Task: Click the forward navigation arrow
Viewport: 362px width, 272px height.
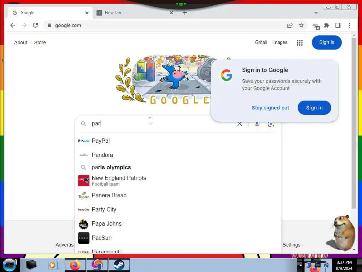Action: click(24, 25)
